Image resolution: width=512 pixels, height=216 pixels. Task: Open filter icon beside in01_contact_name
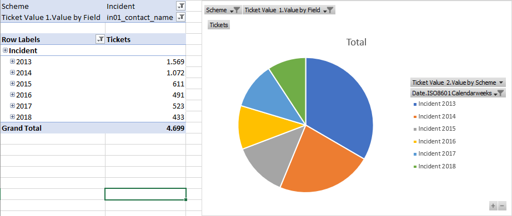(x=180, y=17)
